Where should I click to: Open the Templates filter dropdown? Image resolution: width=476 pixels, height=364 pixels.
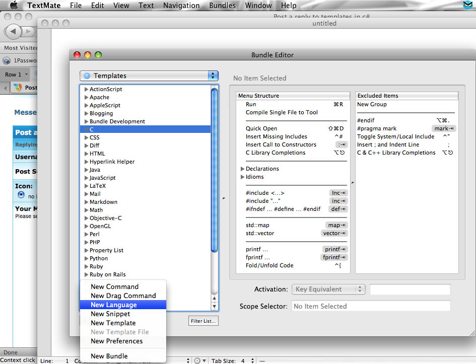149,76
